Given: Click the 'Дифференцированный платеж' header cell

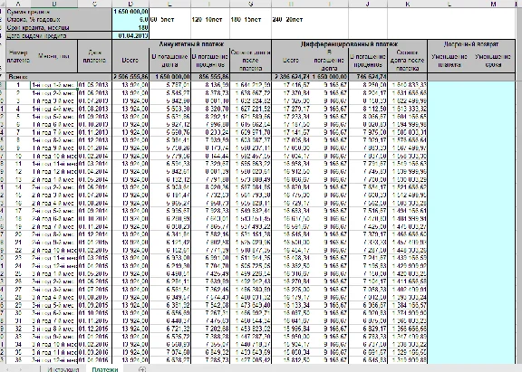Looking at the screenshot, I should [349, 43].
